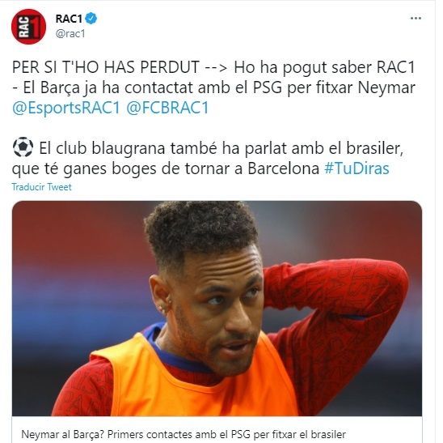Open the @EsportsRAC1 mention

pyautogui.click(x=66, y=109)
